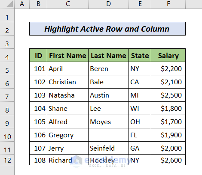This screenshot has width=202, height=175.
Task: Select column D header
Action: (108, 4)
